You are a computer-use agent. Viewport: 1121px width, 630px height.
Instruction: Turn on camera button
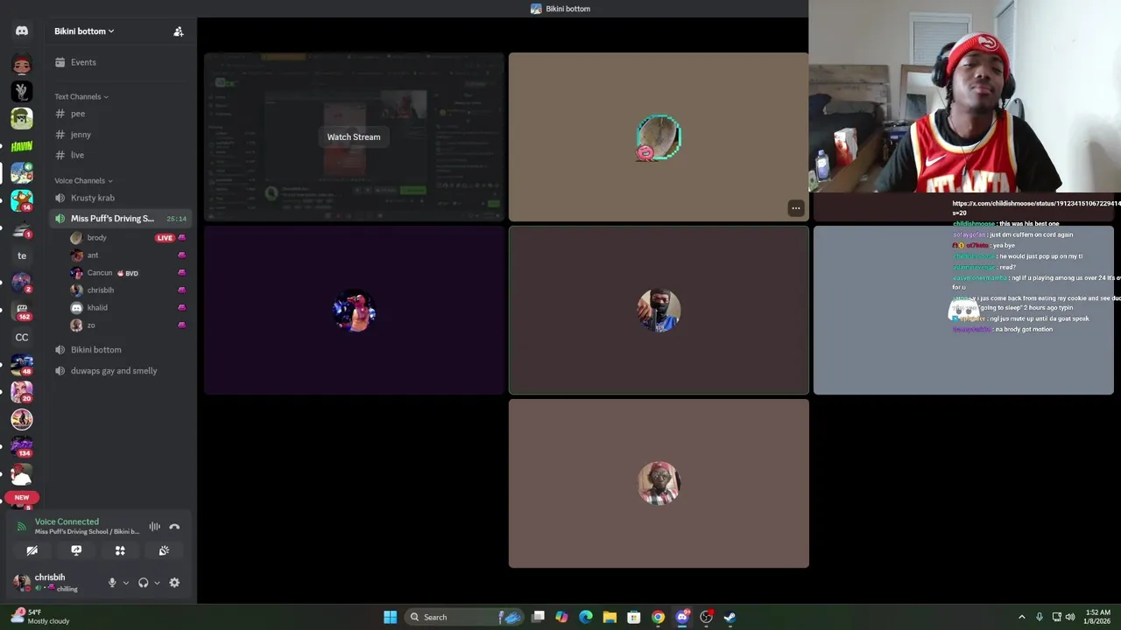(x=32, y=550)
